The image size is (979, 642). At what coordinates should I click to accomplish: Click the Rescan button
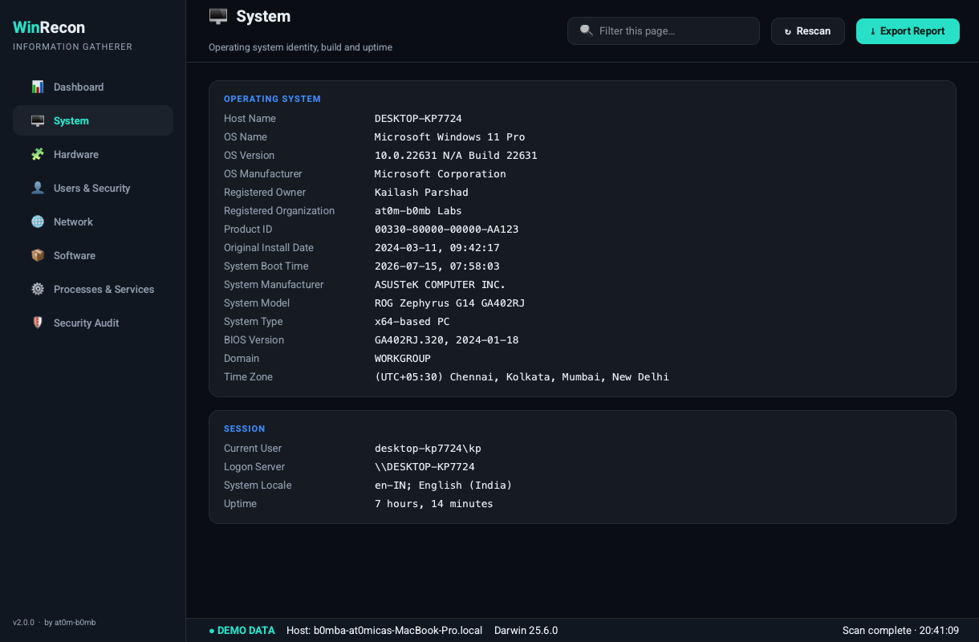pos(808,31)
